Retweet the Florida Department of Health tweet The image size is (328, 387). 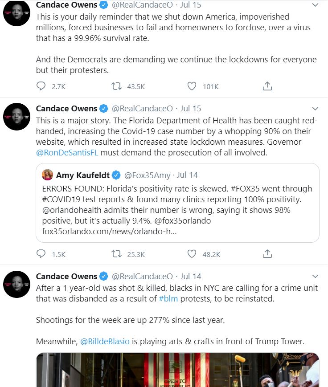click(117, 254)
